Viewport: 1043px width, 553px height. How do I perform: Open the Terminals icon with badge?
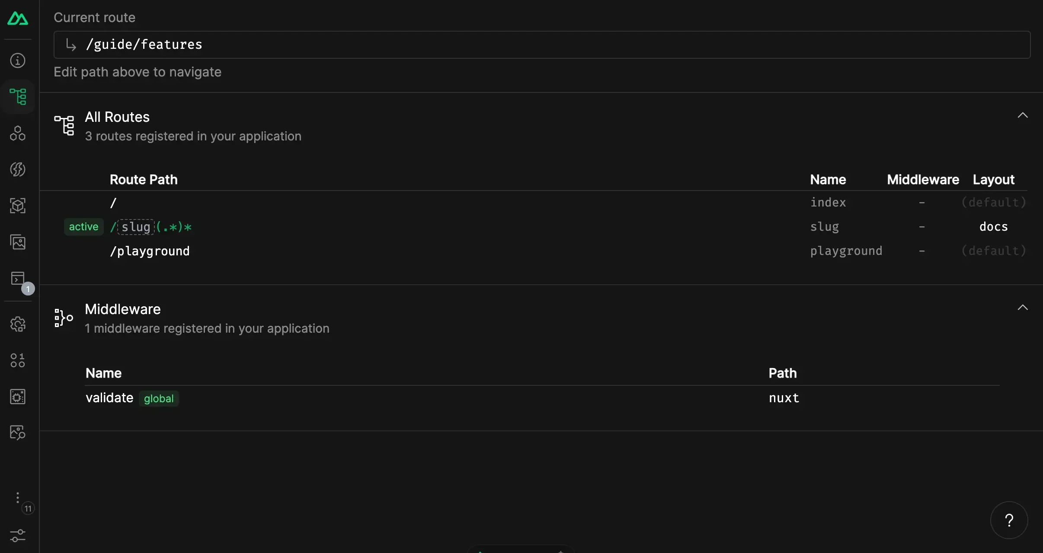[18, 279]
